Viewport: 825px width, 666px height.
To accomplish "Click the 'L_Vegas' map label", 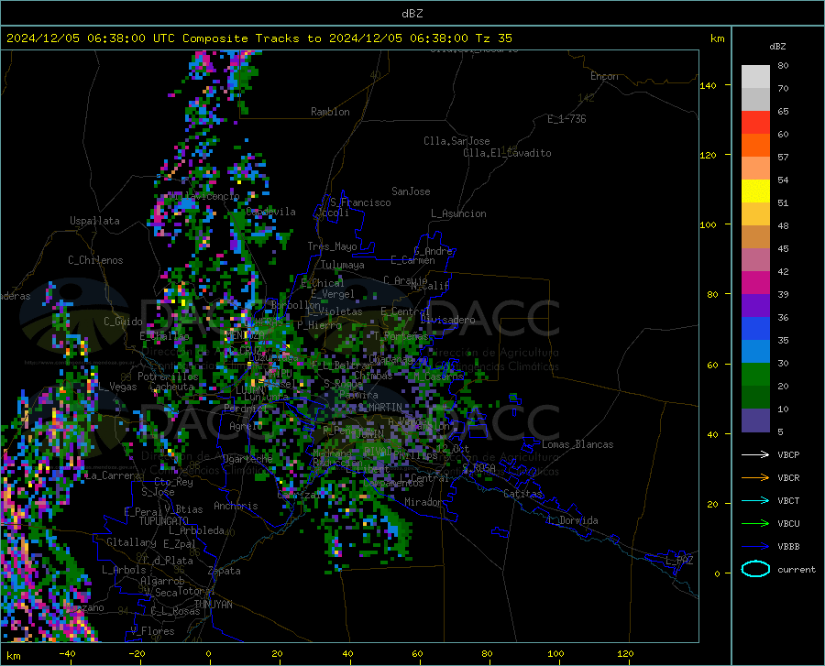I will pos(117,387).
